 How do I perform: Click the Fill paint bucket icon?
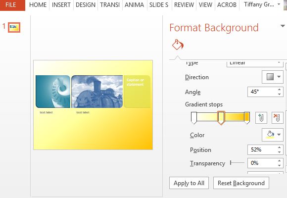[178, 45]
